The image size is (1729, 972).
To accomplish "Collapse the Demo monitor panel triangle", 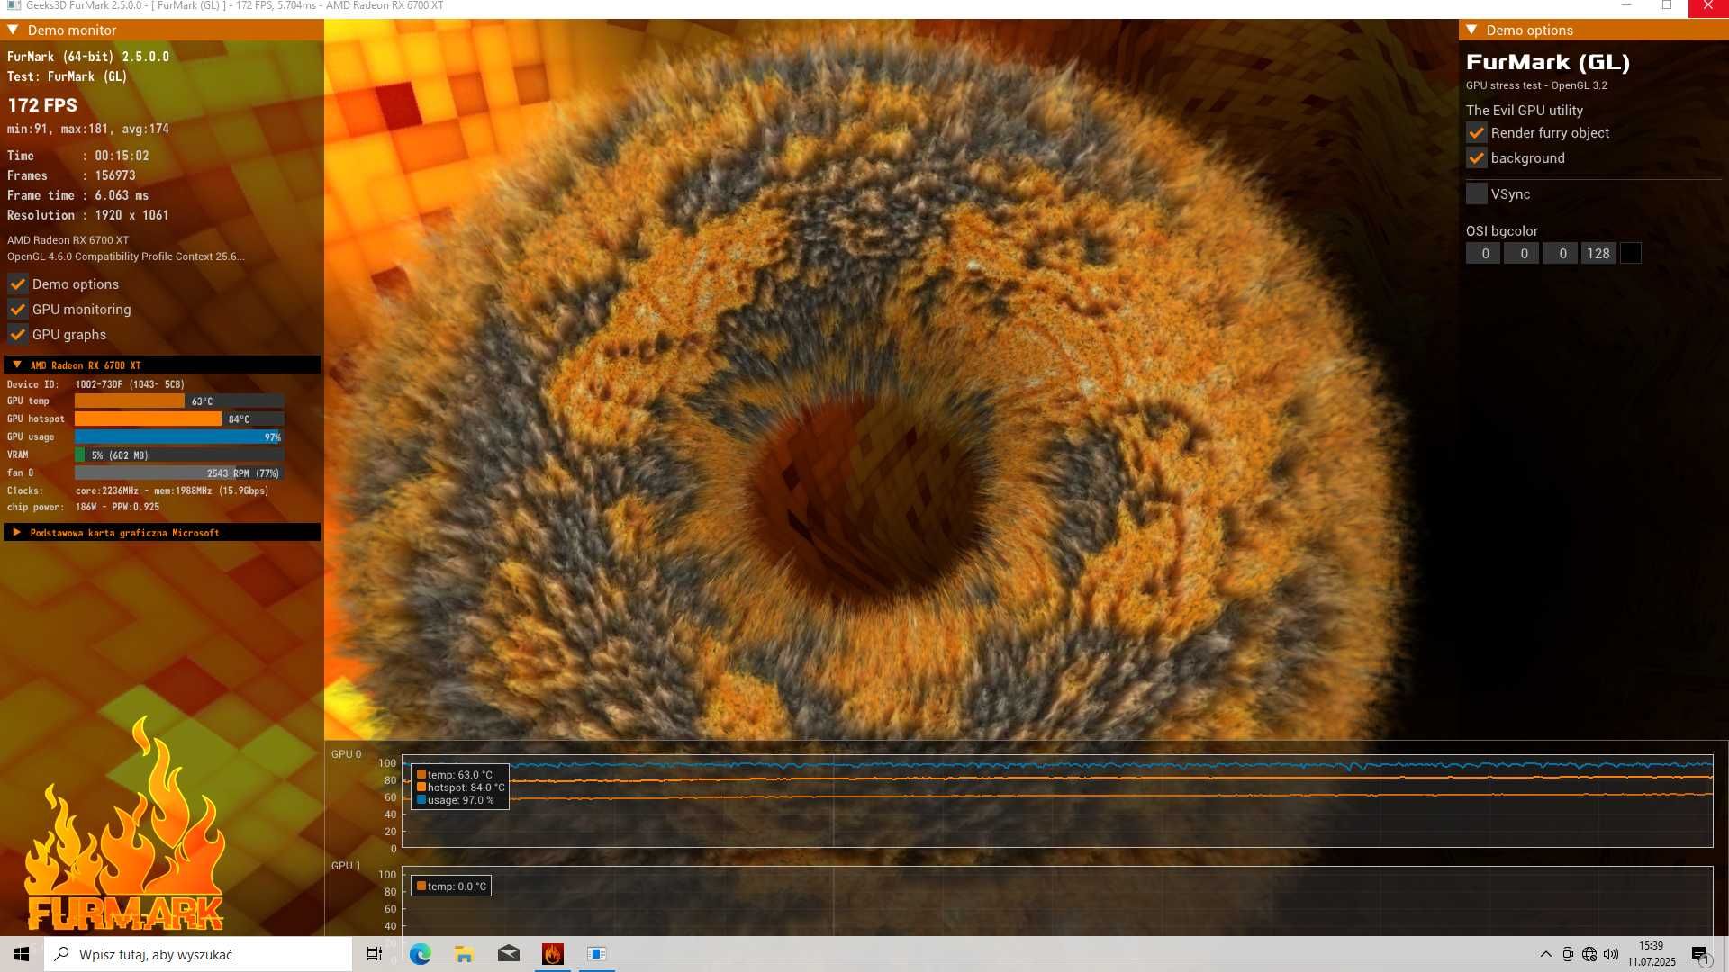I will (14, 30).
